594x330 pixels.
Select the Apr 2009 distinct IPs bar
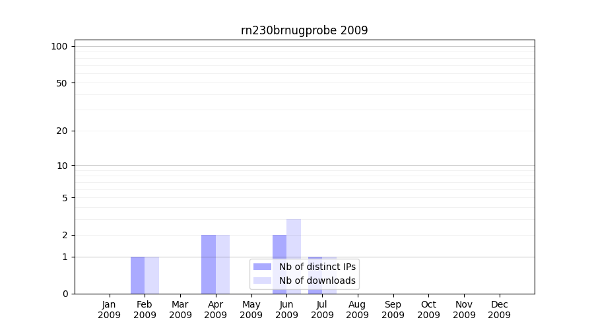[209, 264]
